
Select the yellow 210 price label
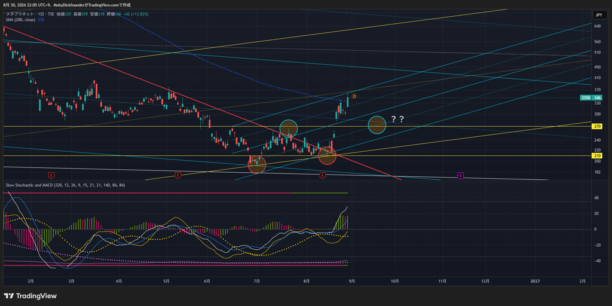coord(598,156)
